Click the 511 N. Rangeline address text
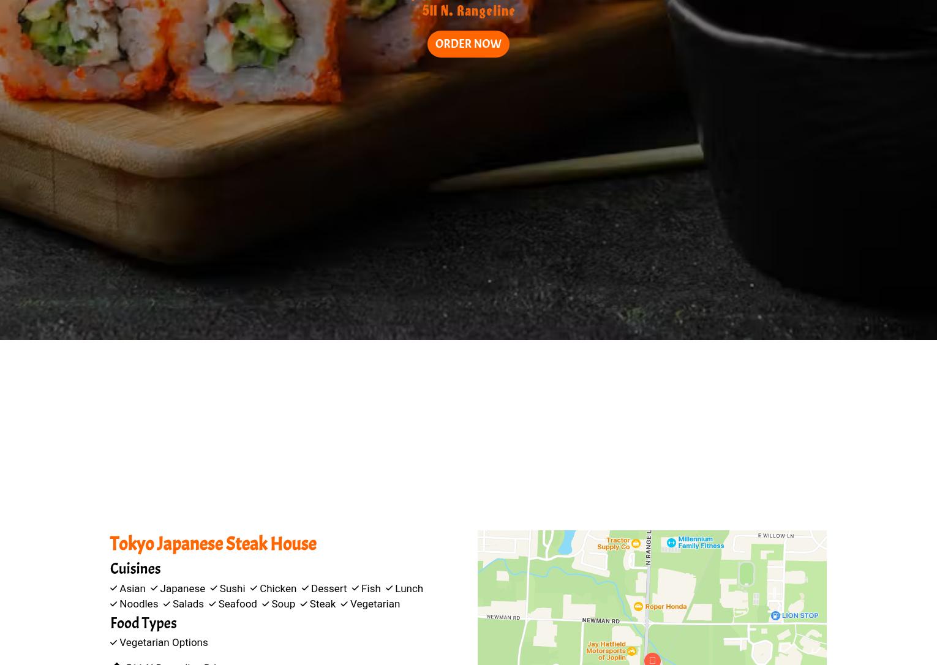This screenshot has height=665, width=937. (x=469, y=11)
